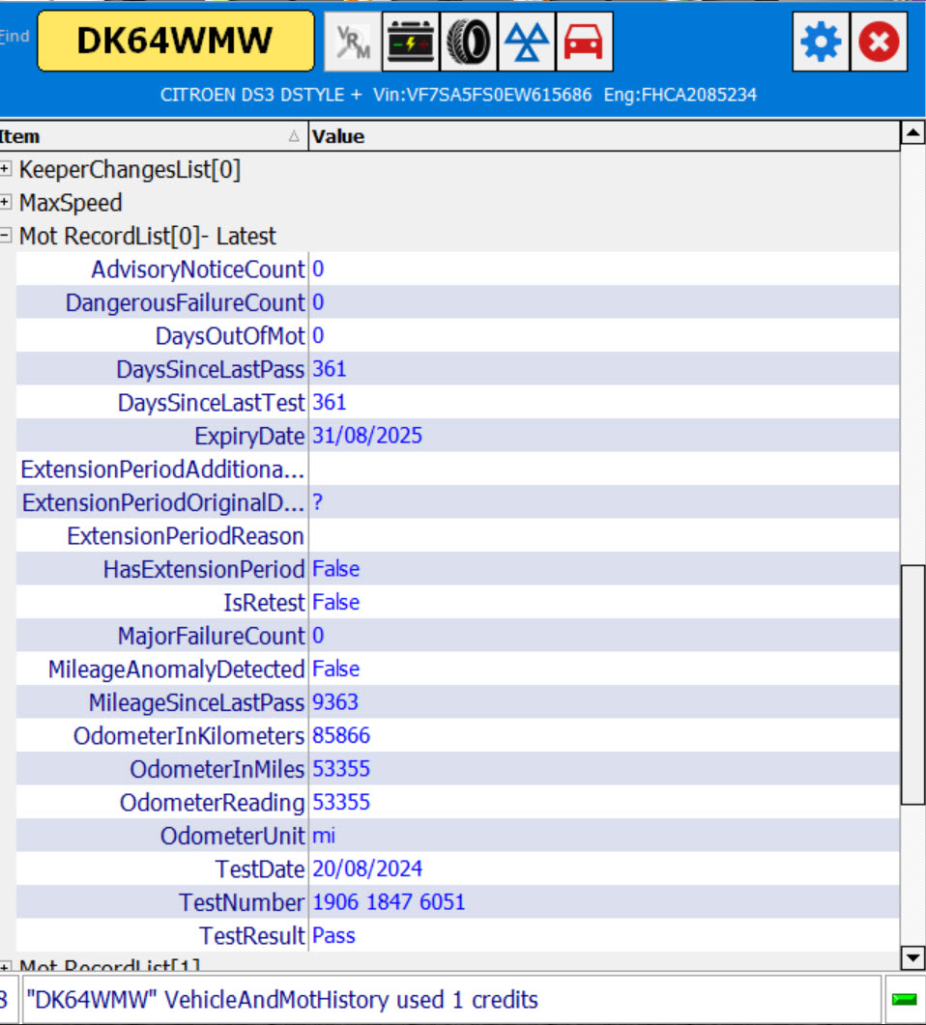This screenshot has width=926, height=1025.
Task: Click the red close X icon
Action: [879, 43]
